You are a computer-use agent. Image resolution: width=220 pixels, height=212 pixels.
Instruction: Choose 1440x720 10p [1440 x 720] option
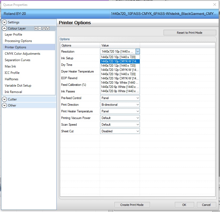click(x=120, y=57)
